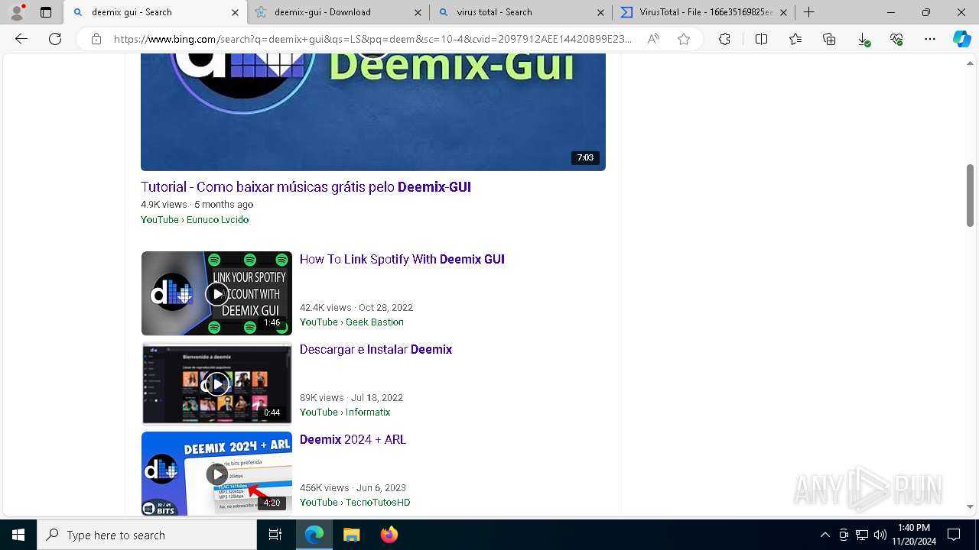
Task: Open Deemix 2024 + ARL link
Action: point(353,439)
